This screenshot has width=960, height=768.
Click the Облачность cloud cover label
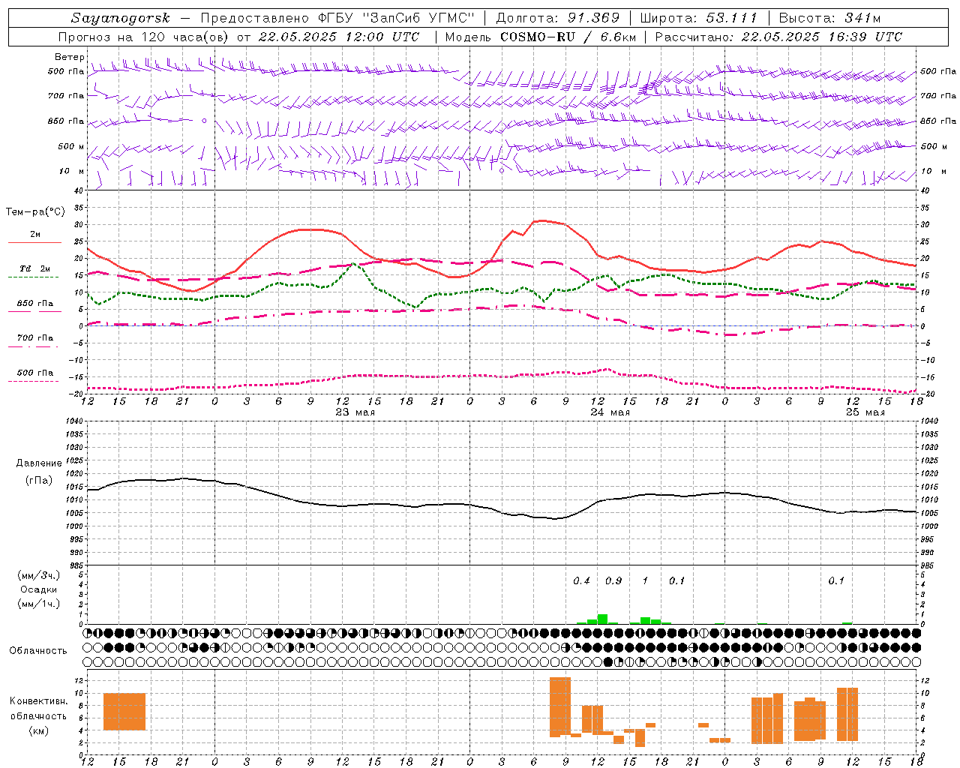pos(38,651)
